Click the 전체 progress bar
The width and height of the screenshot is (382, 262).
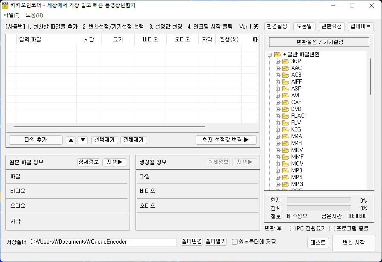coord(319,208)
